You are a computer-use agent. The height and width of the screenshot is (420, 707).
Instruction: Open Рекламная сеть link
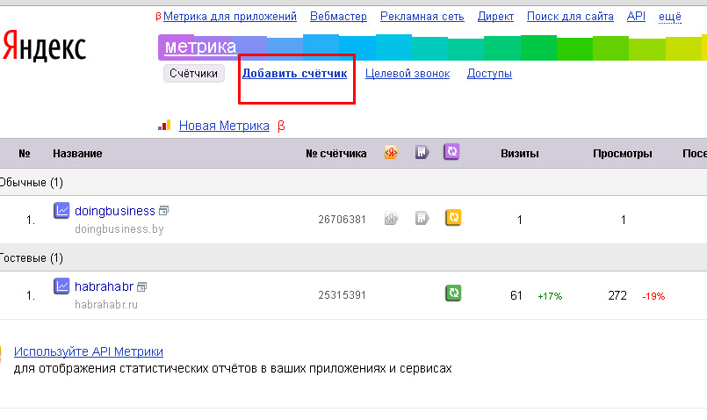point(422,17)
